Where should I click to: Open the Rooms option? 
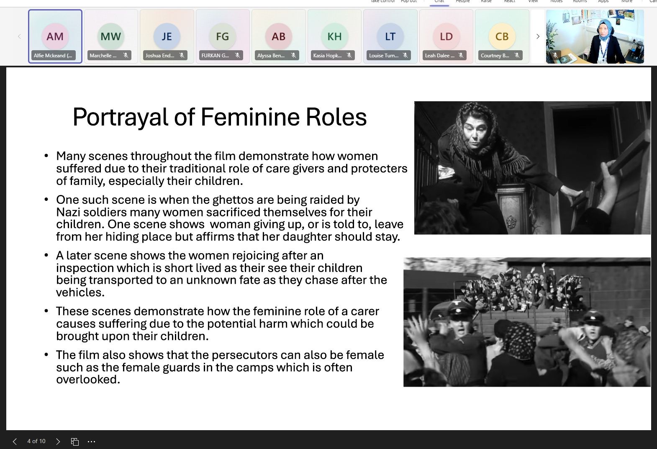tap(580, 2)
